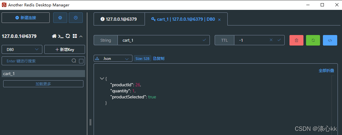Image resolution: width=342 pixels, height=135 pixels.
Task: Click the Size: 52B tag
Action: click(142, 59)
